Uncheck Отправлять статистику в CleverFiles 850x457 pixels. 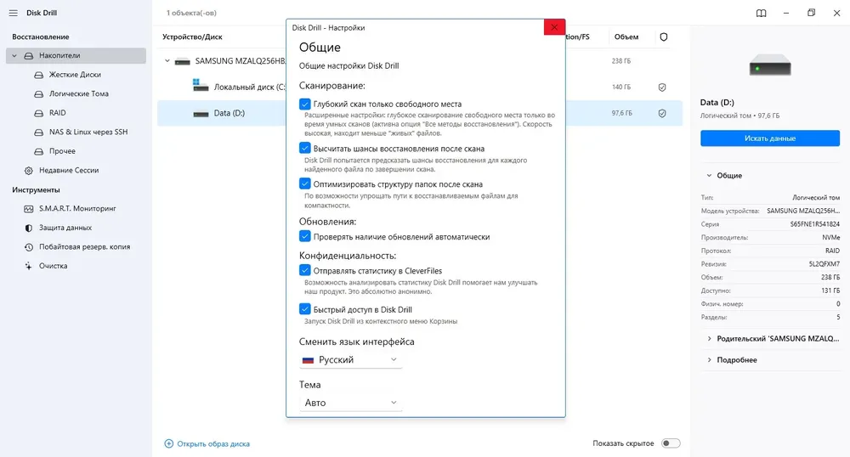pos(304,270)
